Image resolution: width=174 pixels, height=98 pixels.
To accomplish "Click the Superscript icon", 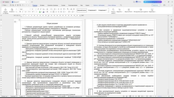I will pyautogui.click(x=33, y=12).
